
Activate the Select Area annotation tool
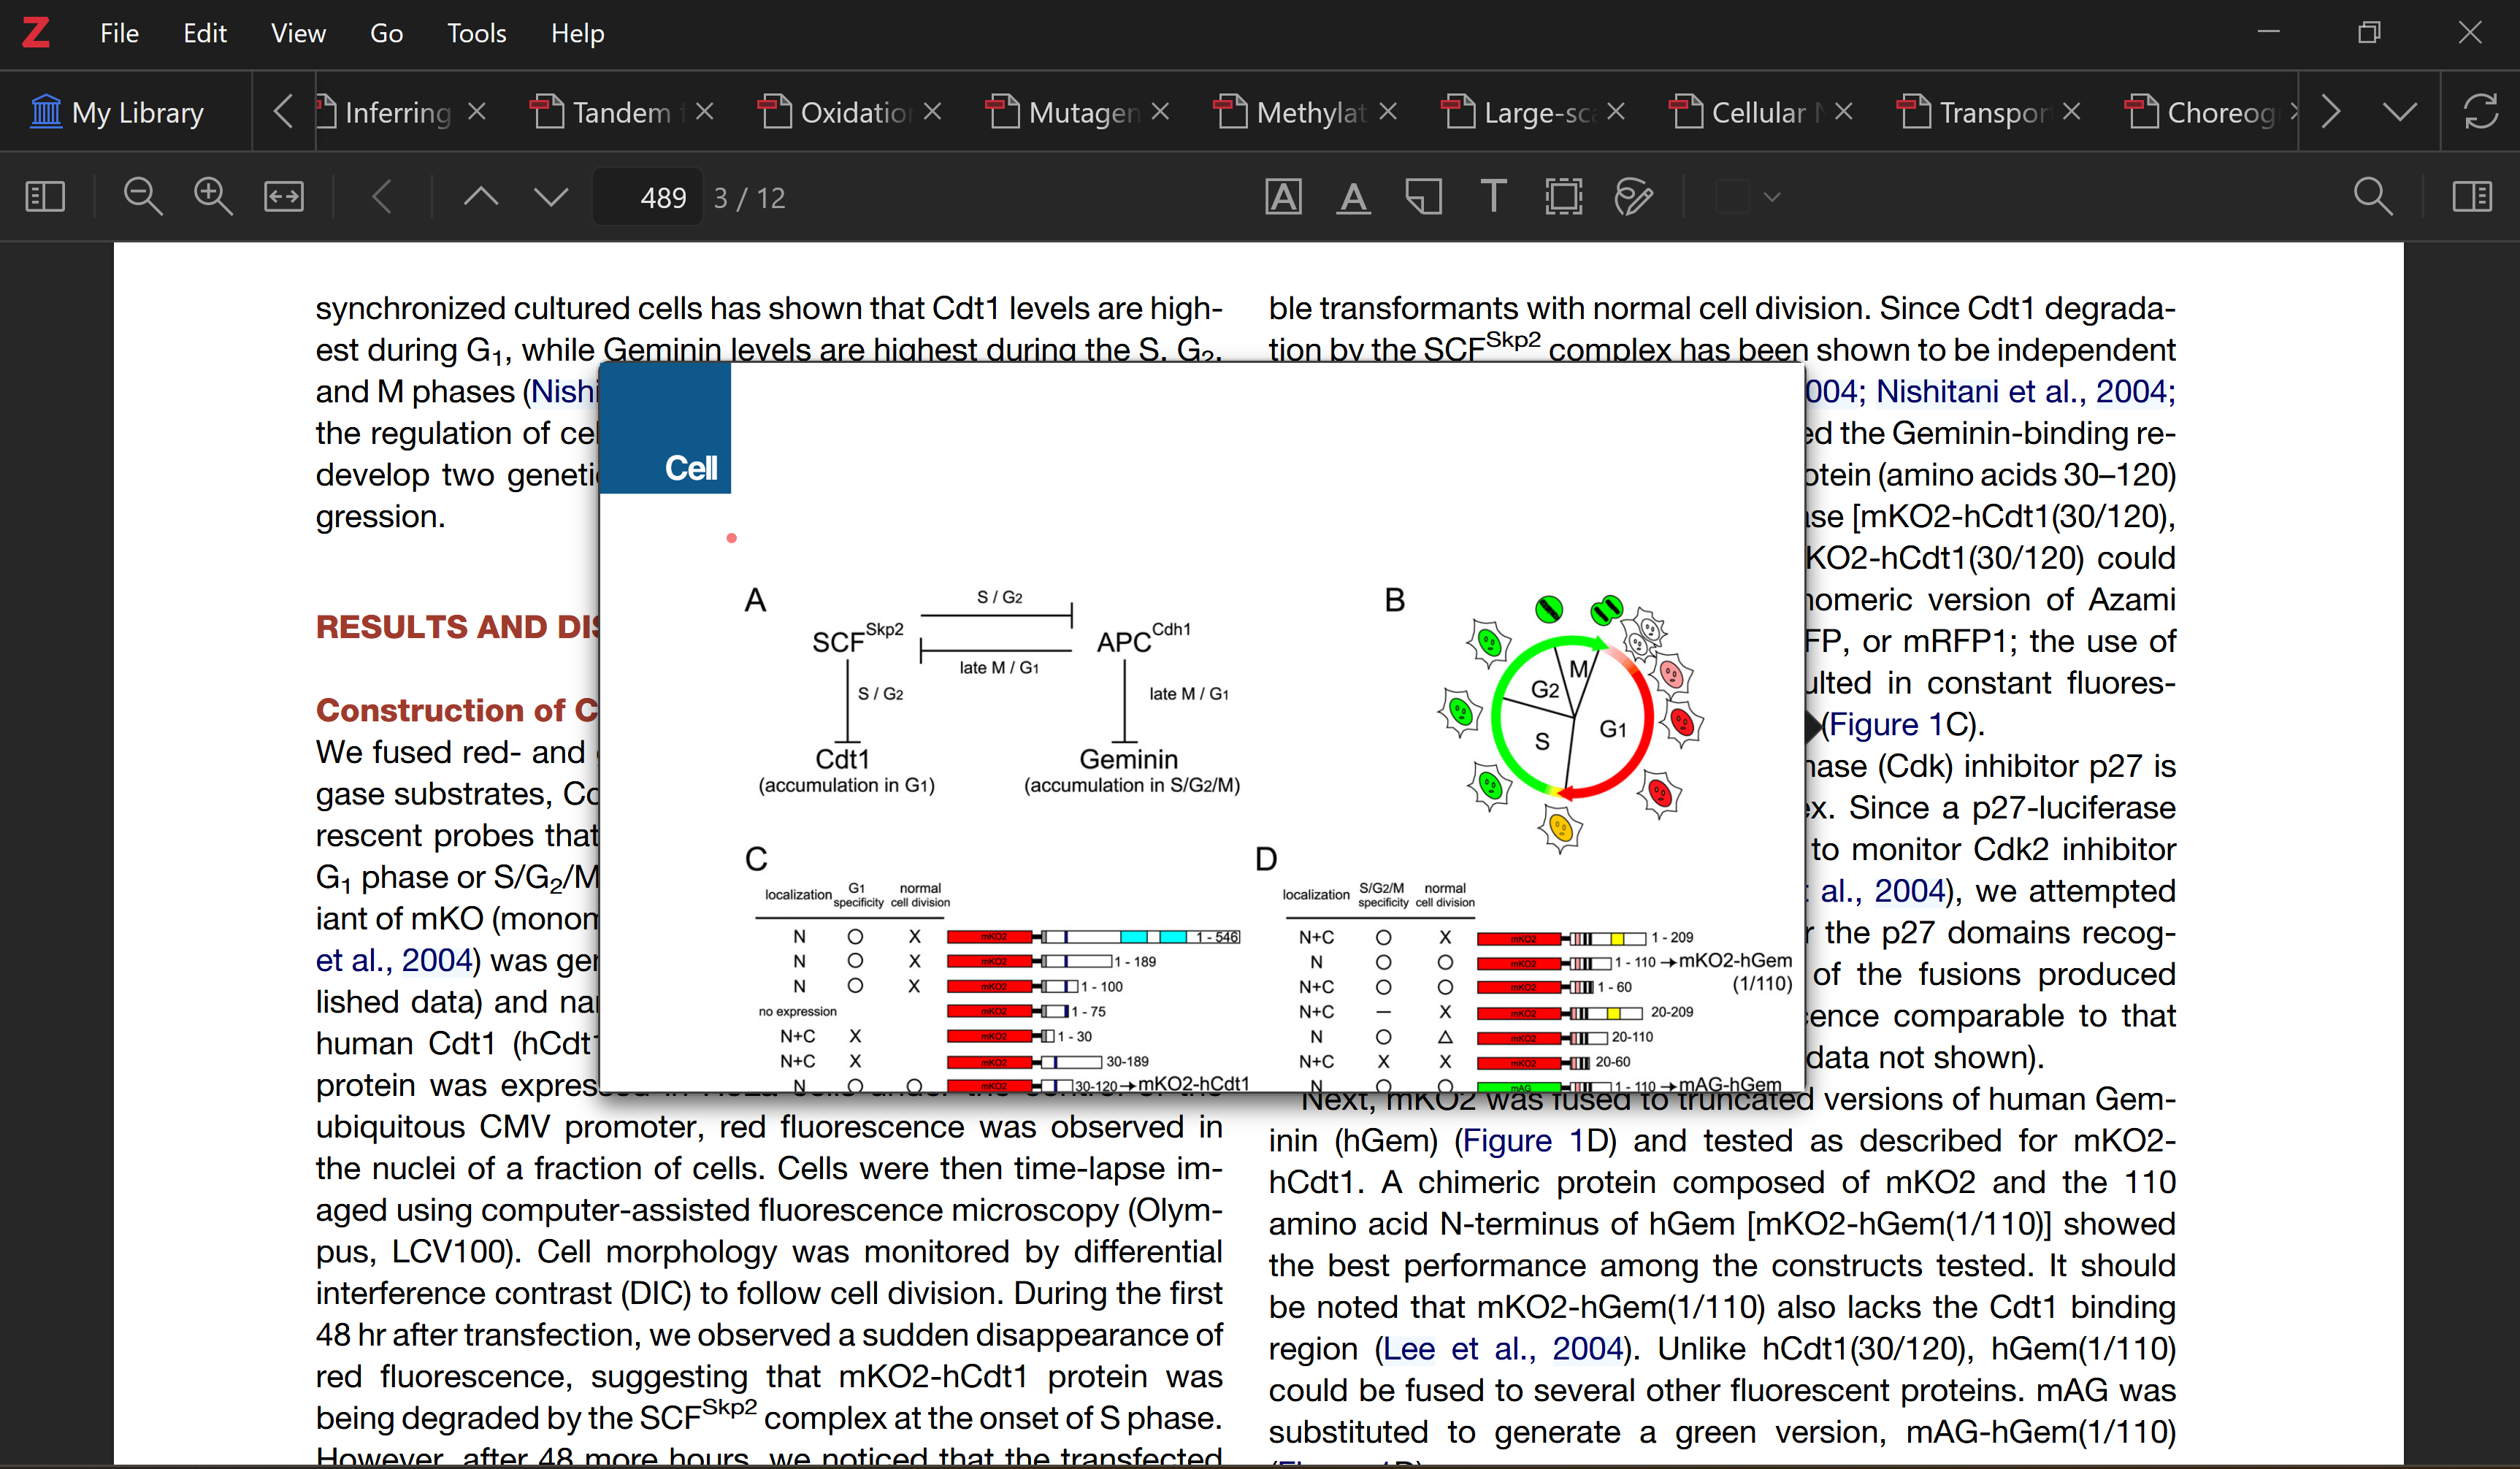(1563, 197)
